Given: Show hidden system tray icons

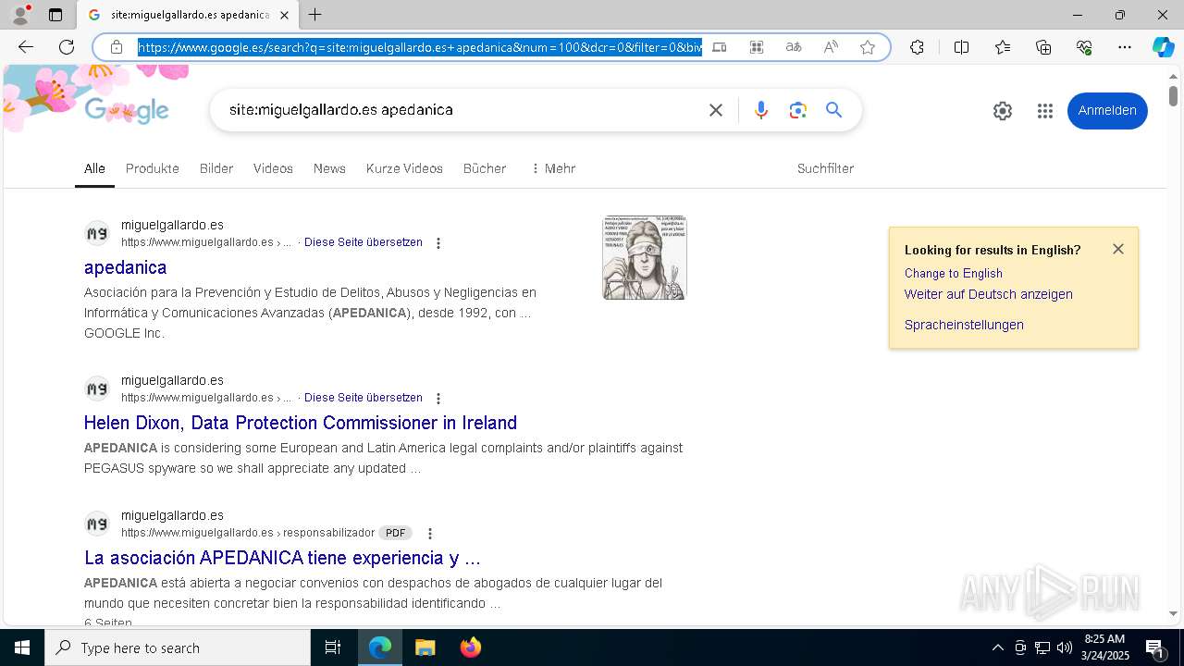Looking at the screenshot, I should (997, 647).
